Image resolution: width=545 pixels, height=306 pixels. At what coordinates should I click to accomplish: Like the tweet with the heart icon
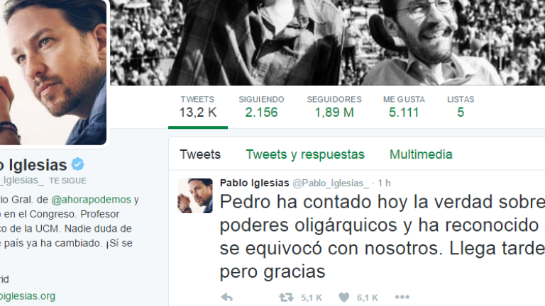343,297
